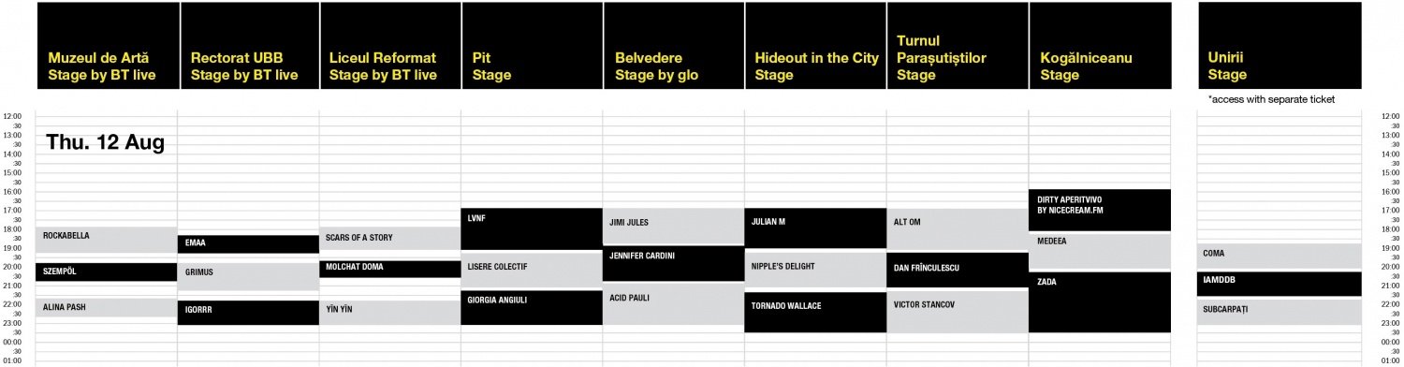The image size is (1404, 367).
Task: Click the Thu. 12 Aug date label
Action: click(106, 143)
